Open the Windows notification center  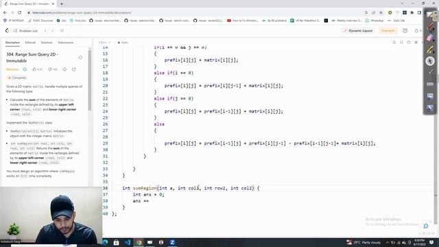point(431,242)
